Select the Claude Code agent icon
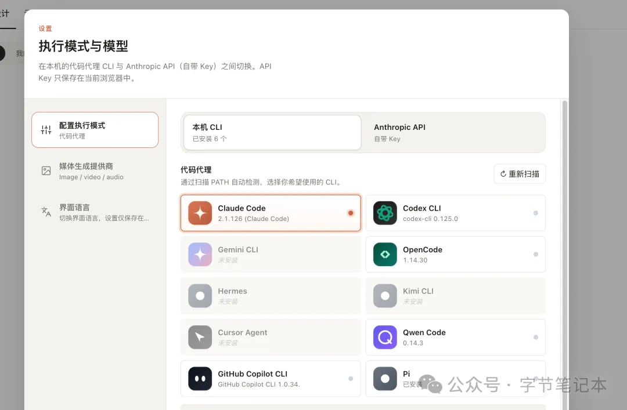 pyautogui.click(x=200, y=213)
